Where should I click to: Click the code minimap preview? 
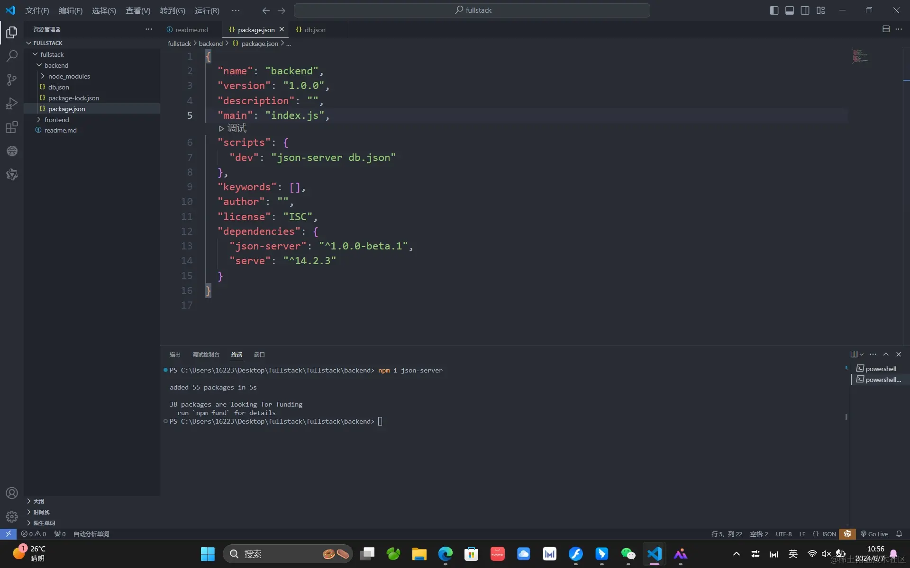pyautogui.click(x=860, y=56)
